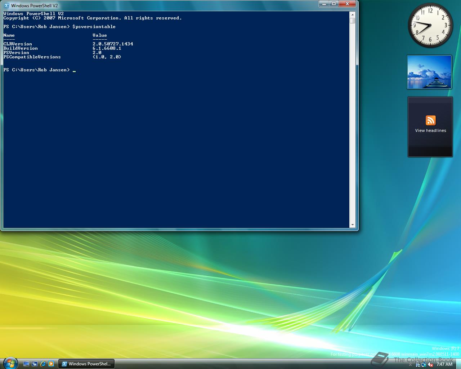The image size is (461, 369).
Task: Launch Internet Explorer from quick launch
Action: pos(43,364)
